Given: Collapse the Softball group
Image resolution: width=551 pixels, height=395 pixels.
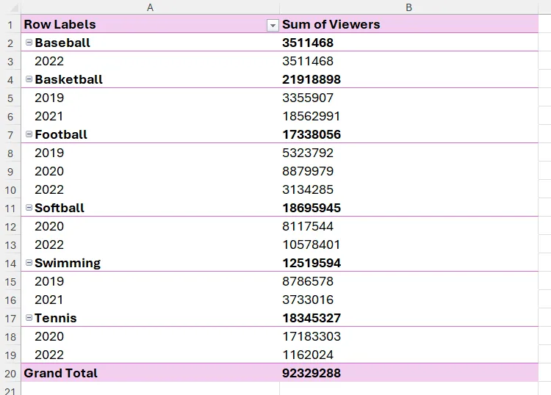Looking at the screenshot, I should [29, 208].
